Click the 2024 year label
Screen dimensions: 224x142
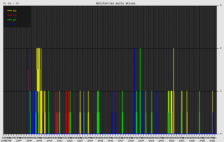tap(192, 141)
